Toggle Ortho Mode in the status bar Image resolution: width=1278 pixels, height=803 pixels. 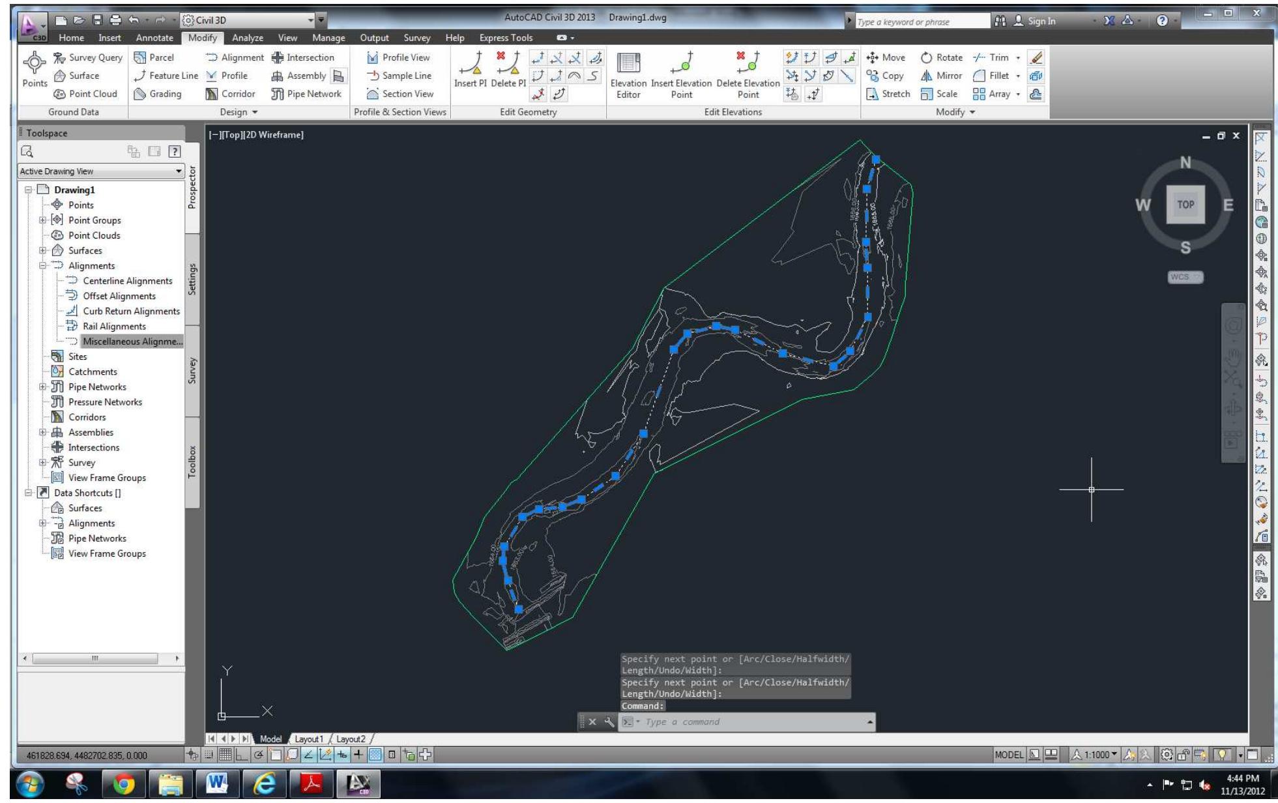243,756
